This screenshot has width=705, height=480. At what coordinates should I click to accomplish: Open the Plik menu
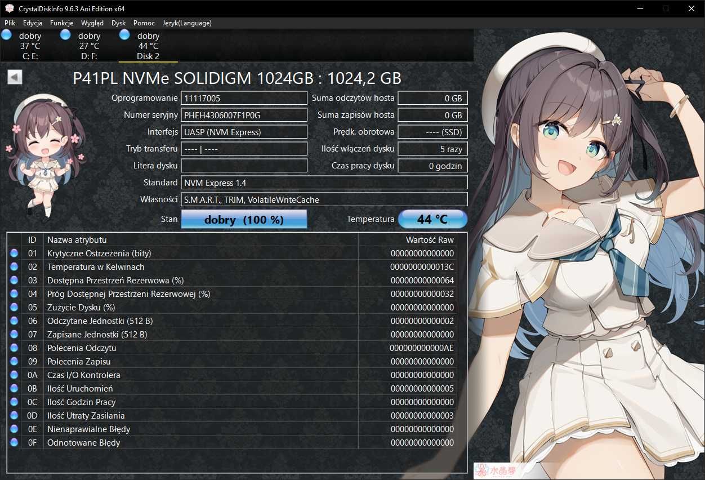point(10,23)
